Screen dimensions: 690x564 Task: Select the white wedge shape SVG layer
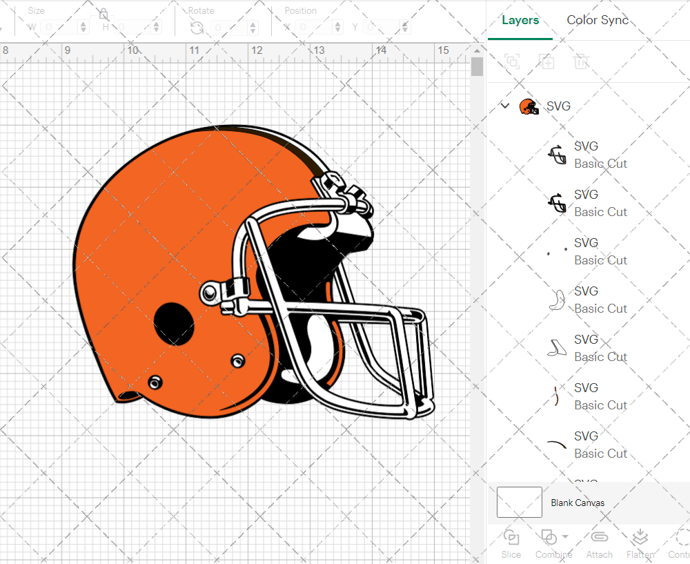[x=557, y=348]
